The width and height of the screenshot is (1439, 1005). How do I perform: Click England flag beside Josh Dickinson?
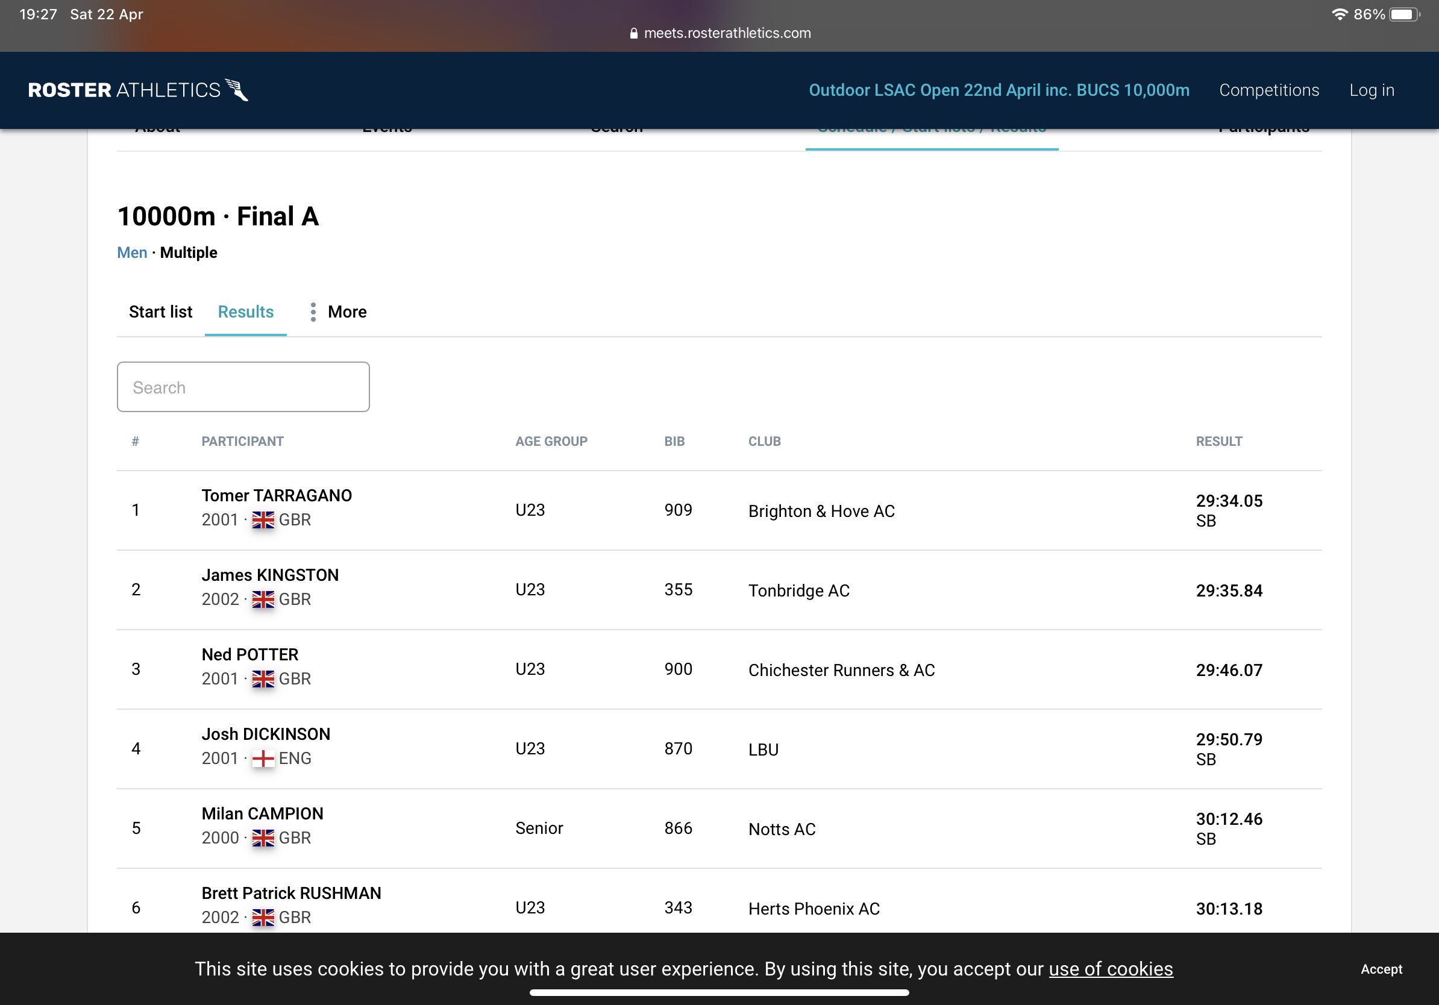(x=263, y=759)
